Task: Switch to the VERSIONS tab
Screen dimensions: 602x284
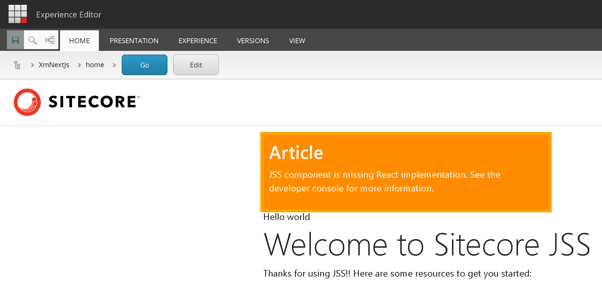Action: [x=253, y=41]
